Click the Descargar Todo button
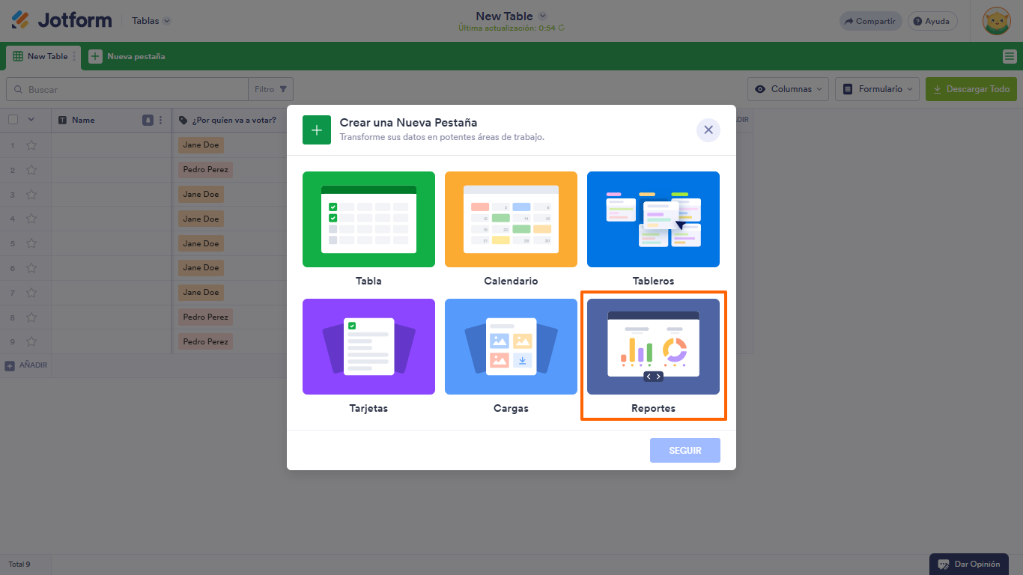Screen dimensions: 1023x575 971,88
